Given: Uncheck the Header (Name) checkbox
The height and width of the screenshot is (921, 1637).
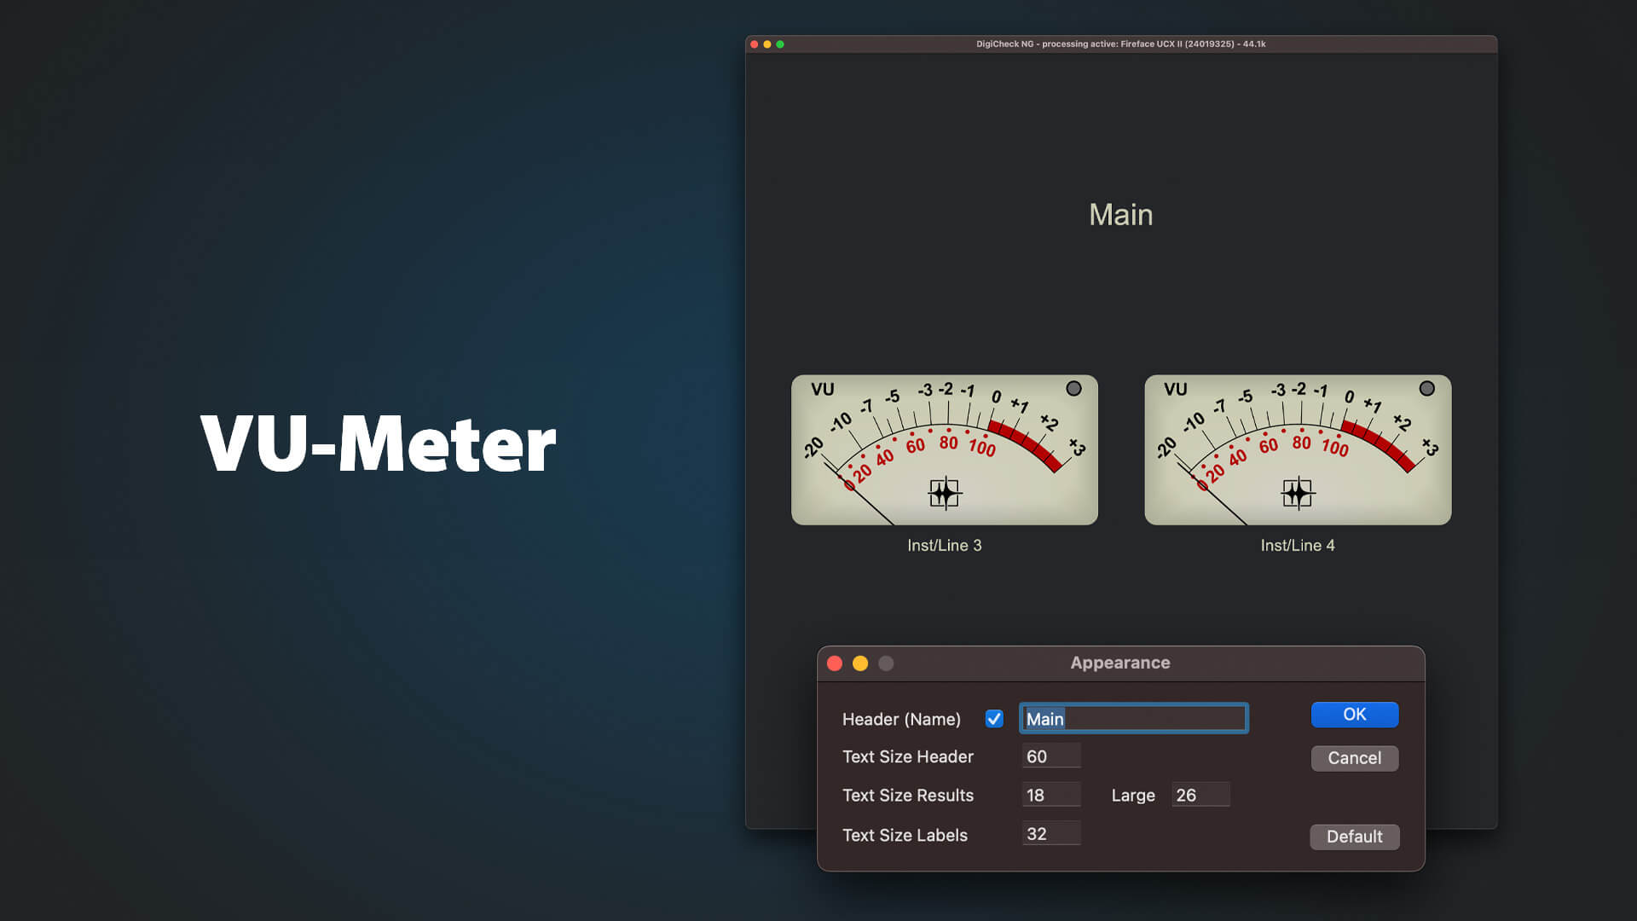Looking at the screenshot, I should pyautogui.click(x=994, y=719).
